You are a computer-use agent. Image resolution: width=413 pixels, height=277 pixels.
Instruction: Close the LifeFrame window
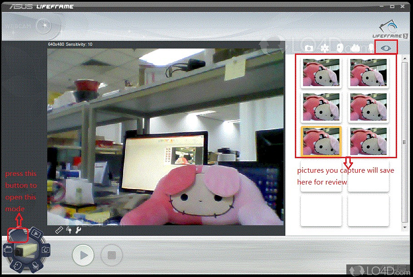point(403,6)
